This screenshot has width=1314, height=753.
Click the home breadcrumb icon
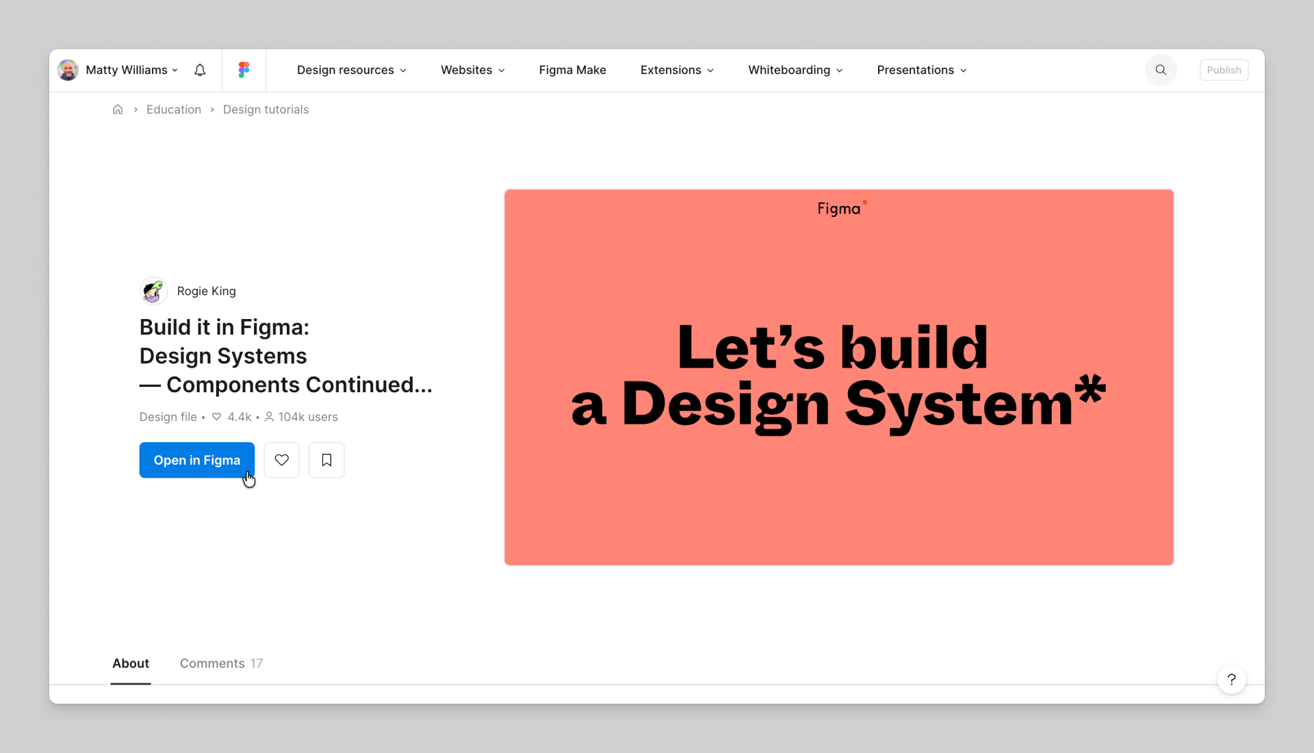[118, 110]
